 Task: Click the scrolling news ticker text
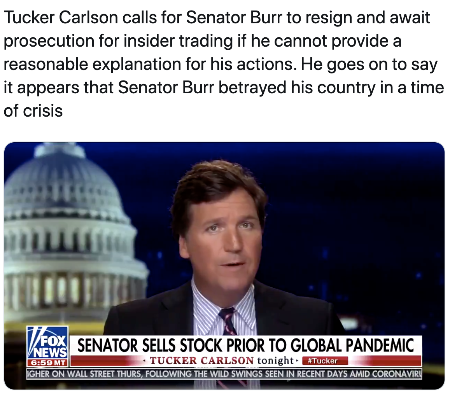tap(224, 374)
